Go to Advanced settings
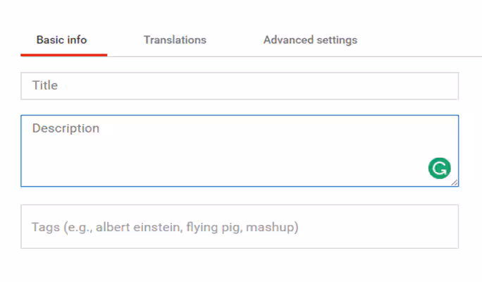 (x=310, y=40)
